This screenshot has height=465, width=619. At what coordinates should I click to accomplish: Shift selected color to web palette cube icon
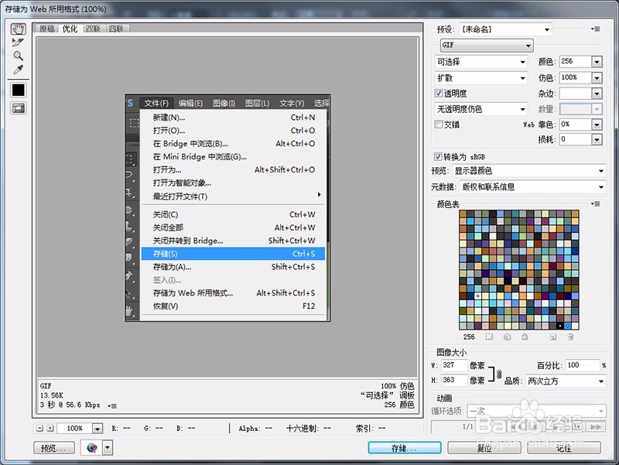click(507, 337)
